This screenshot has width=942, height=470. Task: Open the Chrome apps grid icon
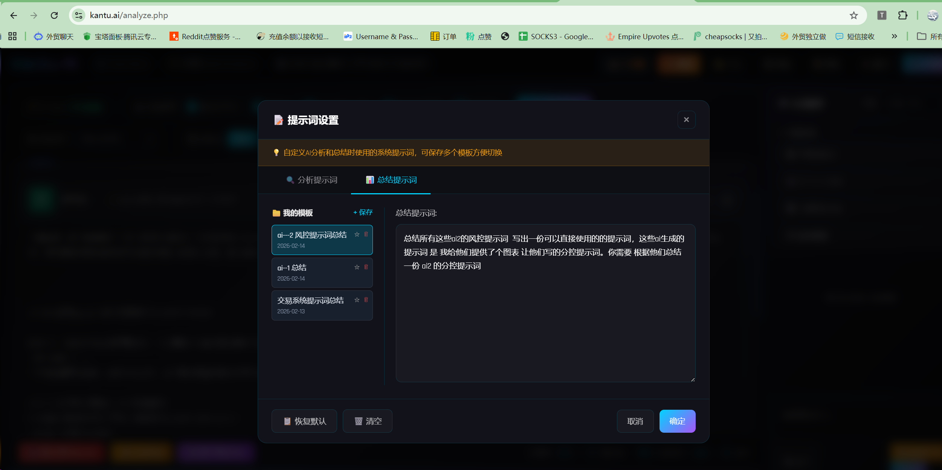[12, 37]
